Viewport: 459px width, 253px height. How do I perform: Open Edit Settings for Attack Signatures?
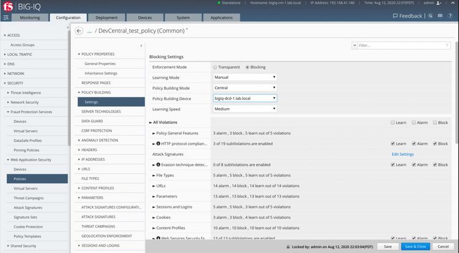pos(403,154)
